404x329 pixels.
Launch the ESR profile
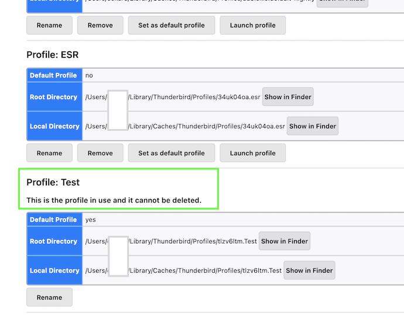coord(252,153)
